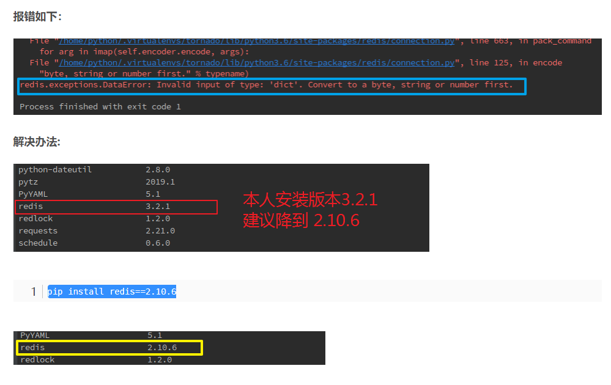Click the '2.21.0' version value
This screenshot has width=611, height=385.
tap(160, 231)
